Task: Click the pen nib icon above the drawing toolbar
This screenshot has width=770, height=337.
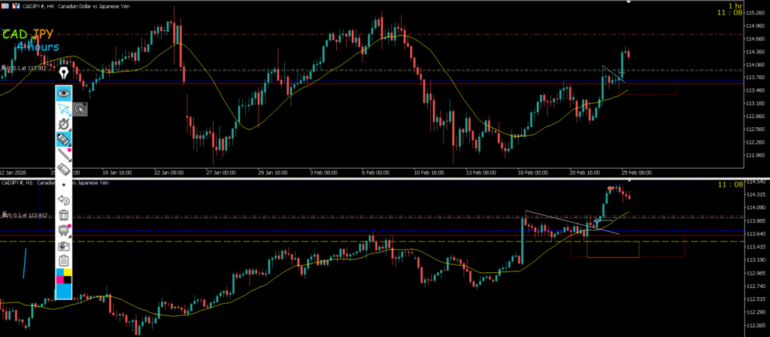Action: pyautogui.click(x=64, y=74)
